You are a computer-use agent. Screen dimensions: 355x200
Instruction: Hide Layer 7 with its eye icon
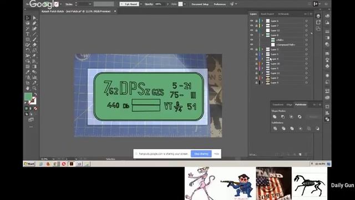tap(251, 26)
